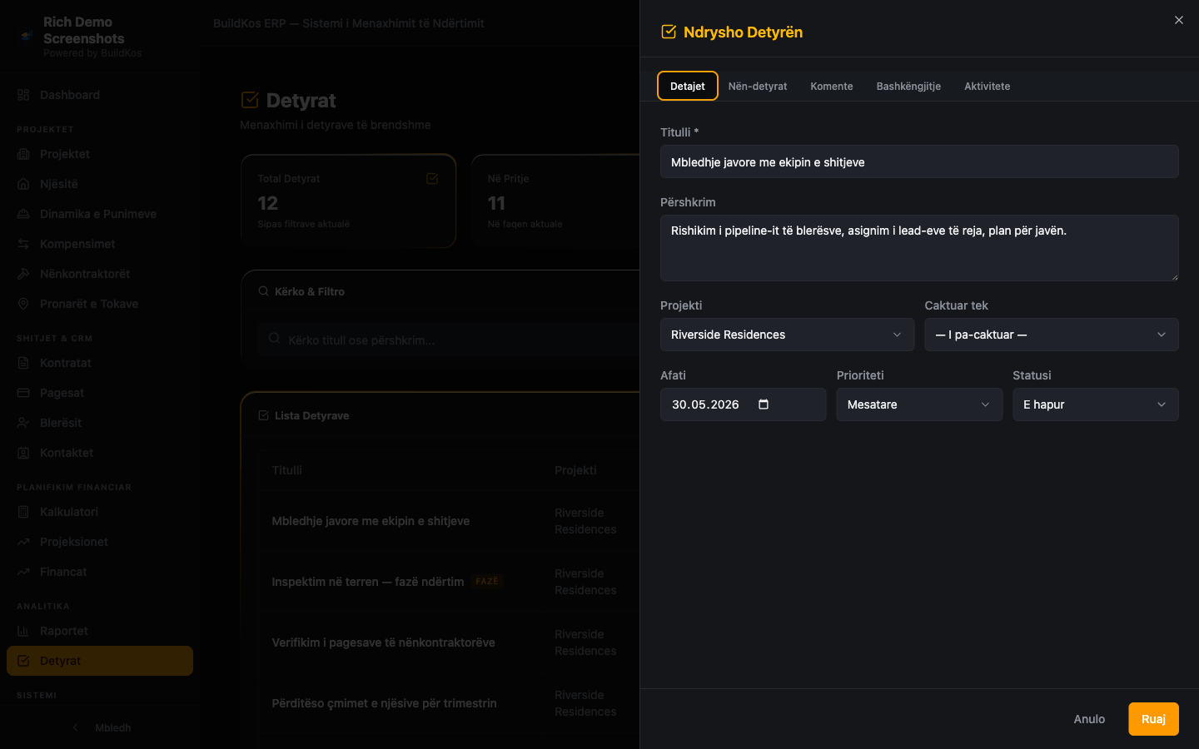Click the Pronarët e Tokave pin icon

click(23, 304)
